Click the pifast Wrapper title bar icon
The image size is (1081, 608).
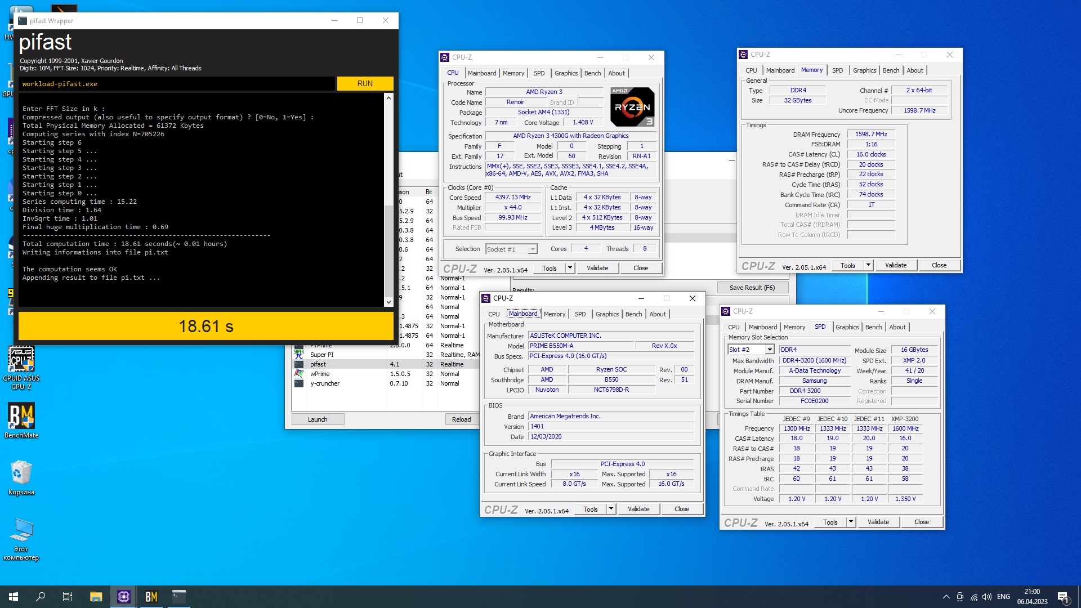pyautogui.click(x=23, y=21)
